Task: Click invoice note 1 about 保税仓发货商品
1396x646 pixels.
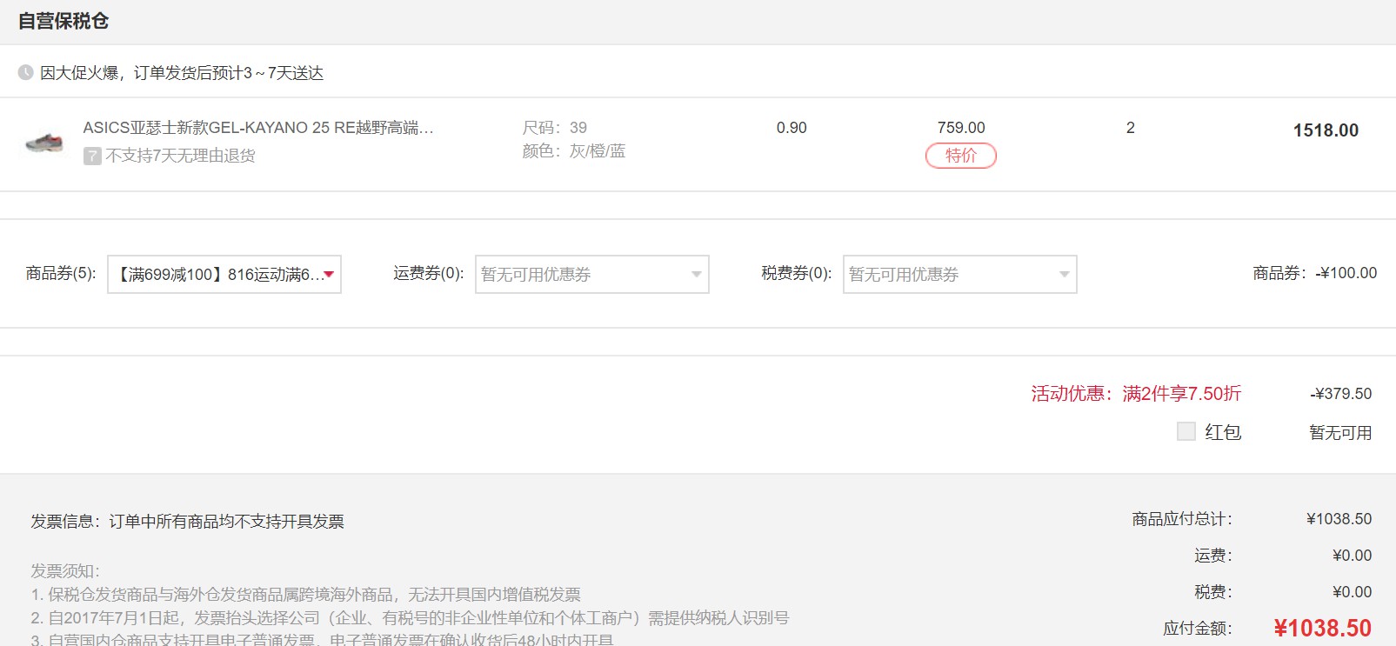Action: tap(305, 595)
